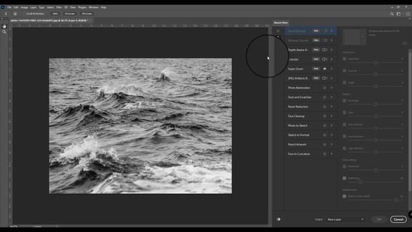The image size is (412, 232).
Task: Click the settings panel vertical scrollbar
Action: point(410,120)
